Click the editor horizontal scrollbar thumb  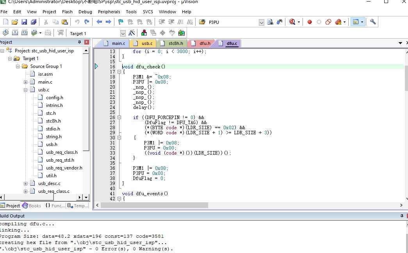[154, 205]
